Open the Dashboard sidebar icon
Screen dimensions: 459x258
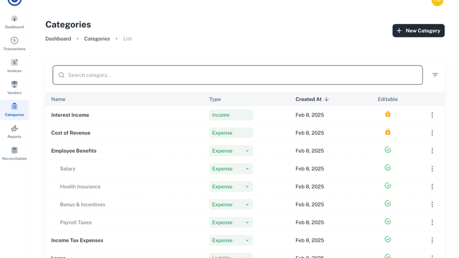14,22
